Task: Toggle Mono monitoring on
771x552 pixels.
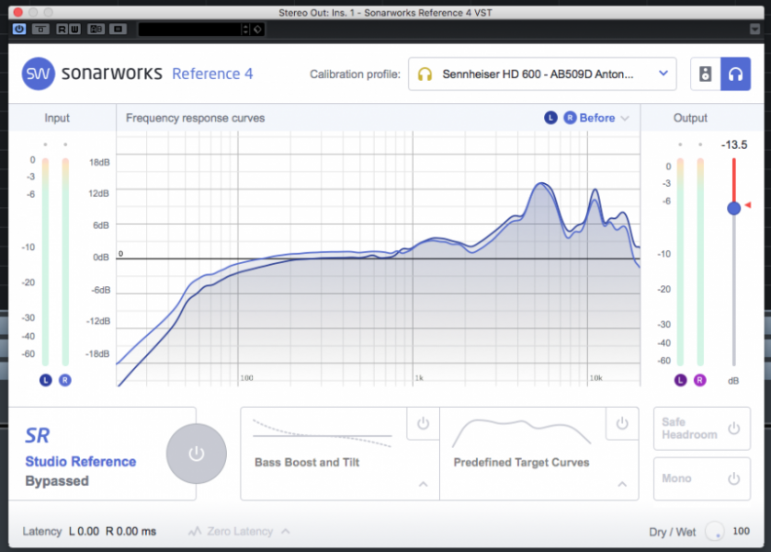Action: [x=733, y=478]
